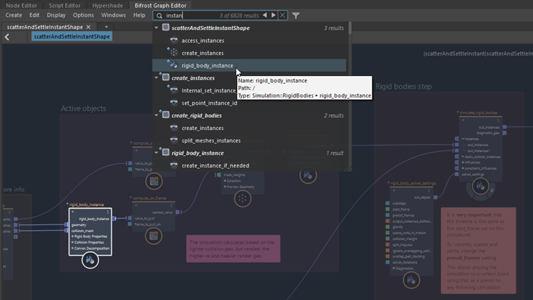The height and width of the screenshot is (300, 533).
Task: Click scatterAndSettleInstantShape breadcrumb button
Action: coord(72,37)
